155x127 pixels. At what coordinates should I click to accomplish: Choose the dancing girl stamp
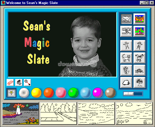coord(139,45)
